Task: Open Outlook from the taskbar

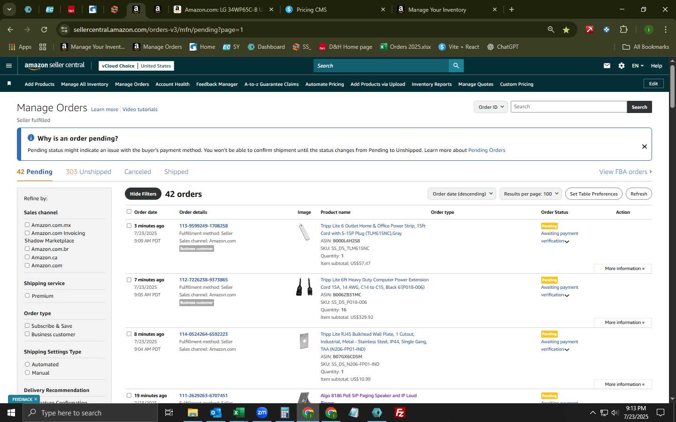Action: pyautogui.click(x=216, y=413)
